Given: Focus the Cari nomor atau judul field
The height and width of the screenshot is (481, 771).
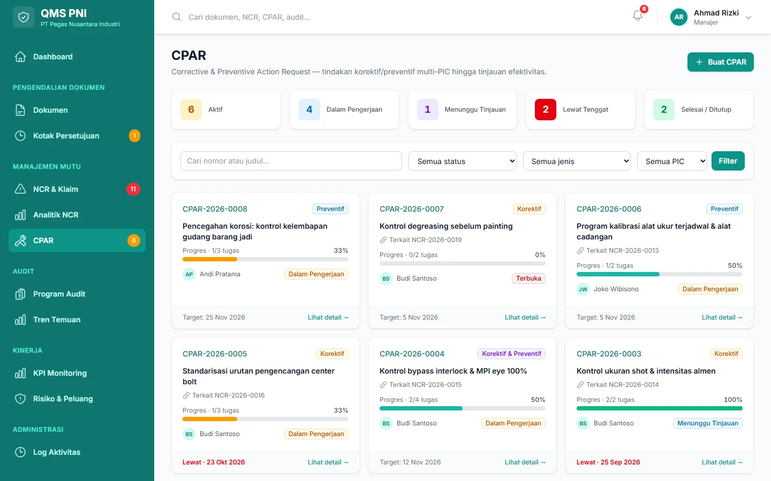Looking at the screenshot, I should 291,161.
